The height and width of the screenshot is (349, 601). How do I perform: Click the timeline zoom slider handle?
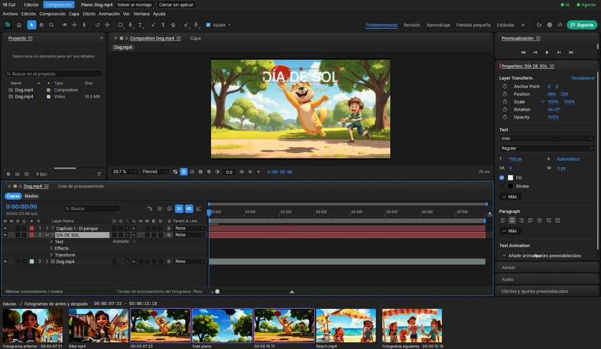217,291
